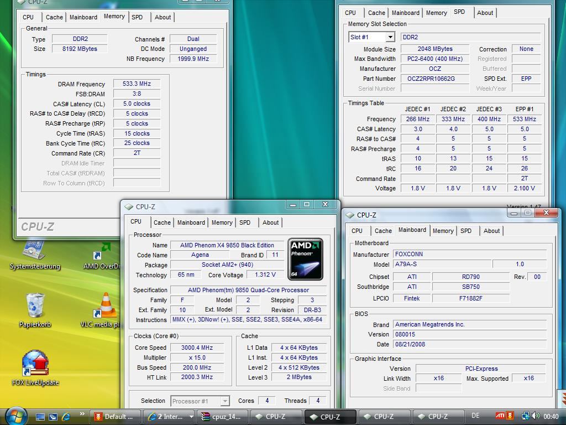The height and width of the screenshot is (425, 566).
Task: Click the cpuz_14 WinRAR taskbar button
Action: point(223,417)
